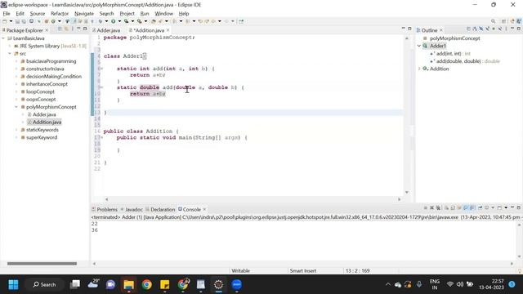The image size is (523, 294).
Task: Expand Addition class in Outline
Action: [x=419, y=69]
